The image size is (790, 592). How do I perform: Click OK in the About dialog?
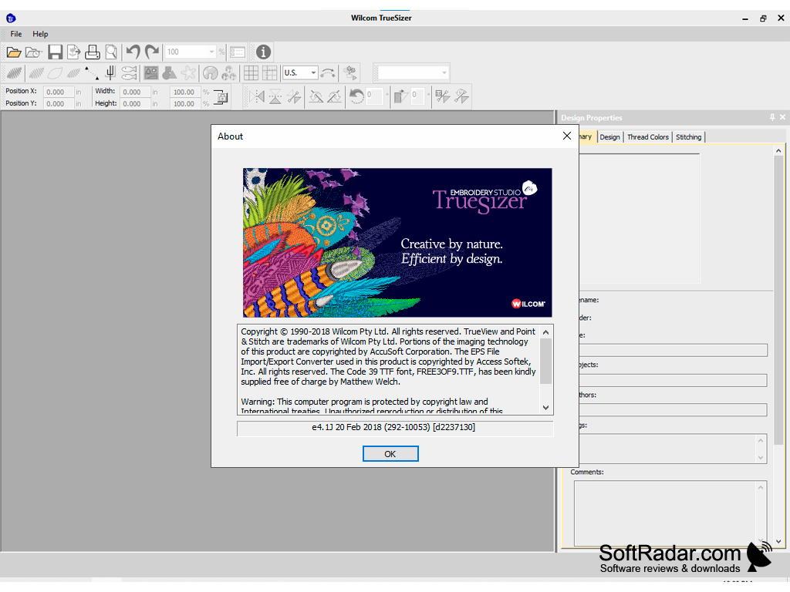tap(390, 453)
